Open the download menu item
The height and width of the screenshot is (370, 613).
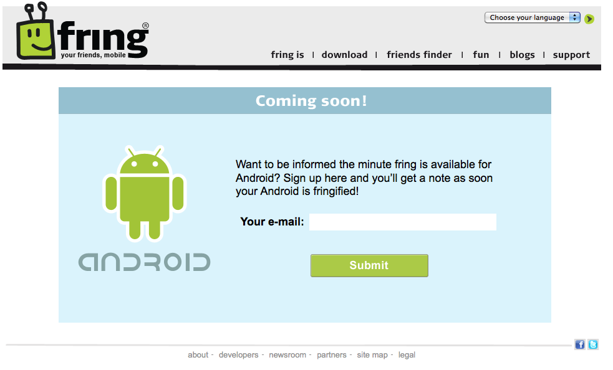[344, 55]
